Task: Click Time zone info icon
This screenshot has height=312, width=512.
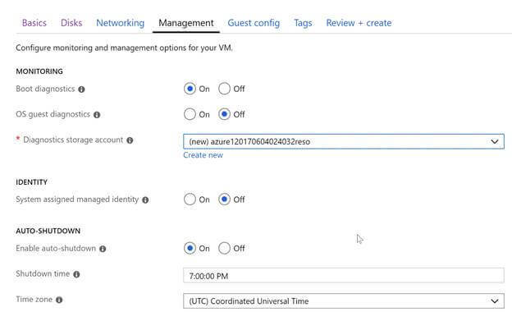Action: (59, 300)
